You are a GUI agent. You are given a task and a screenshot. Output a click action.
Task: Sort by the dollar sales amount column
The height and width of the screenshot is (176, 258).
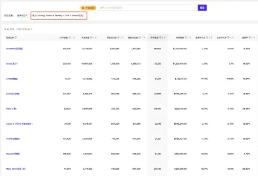point(188,38)
